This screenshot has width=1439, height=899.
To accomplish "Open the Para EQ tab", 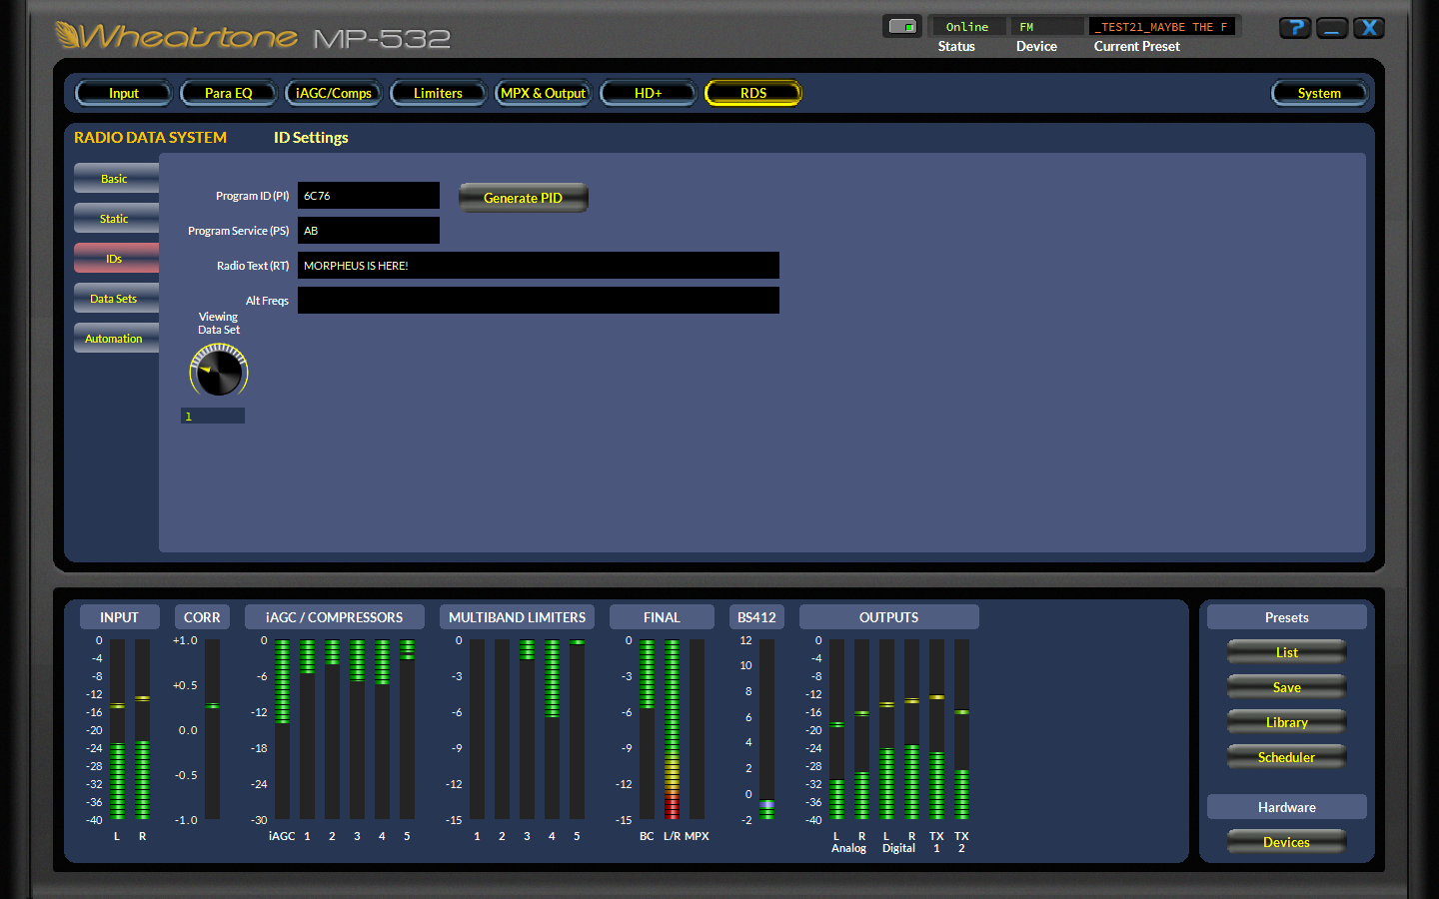I will point(229,93).
